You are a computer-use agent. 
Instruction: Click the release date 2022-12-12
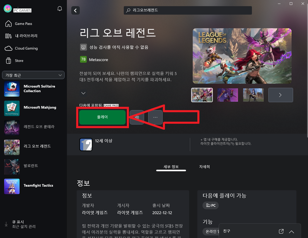(162, 213)
